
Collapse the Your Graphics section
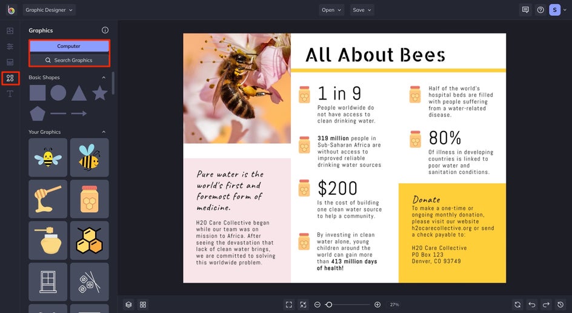tap(104, 132)
